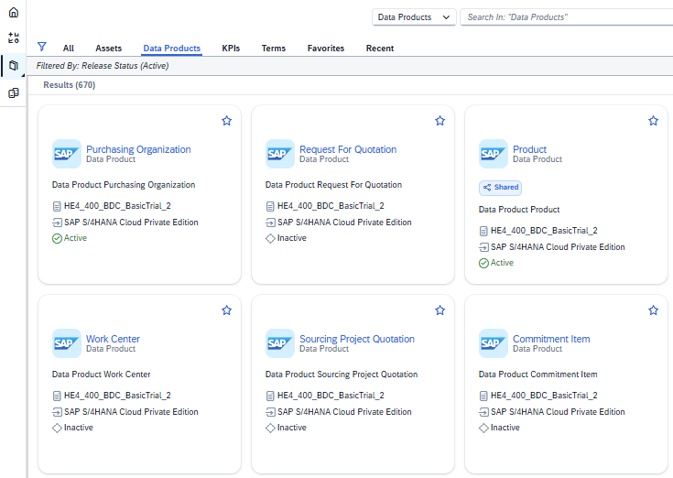Viewport: 673px width, 478px height.
Task: Click SAP logo on Commitment Item card
Action: (x=494, y=343)
